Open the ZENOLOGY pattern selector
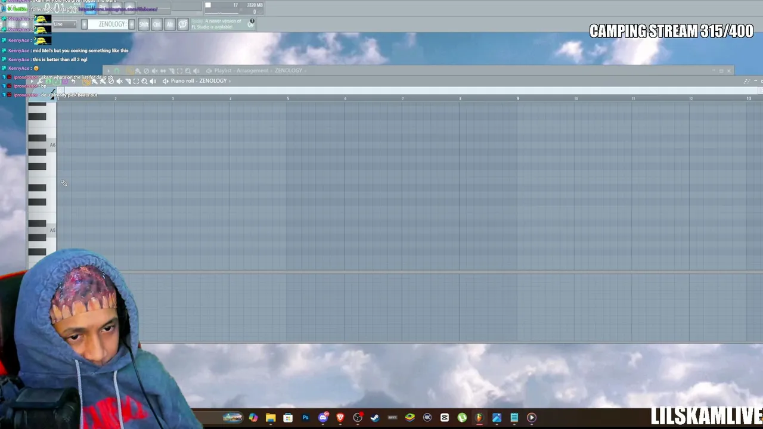 (x=108, y=24)
